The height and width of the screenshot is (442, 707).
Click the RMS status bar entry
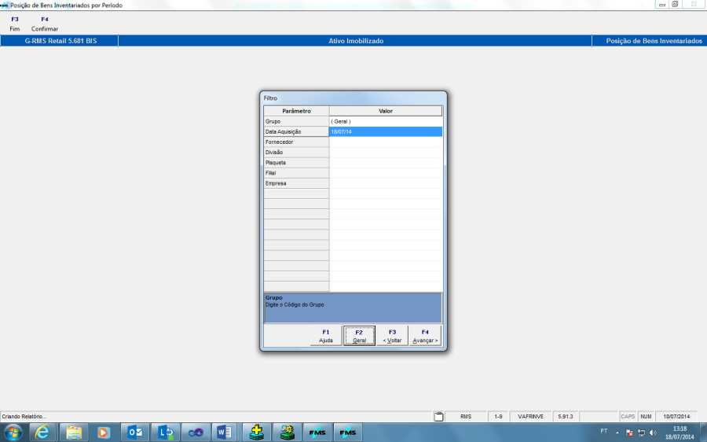466,417
